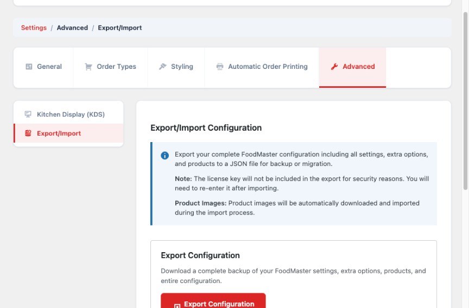Go to Automatic Order Printing tab
This screenshot has width=469, height=308.
pyautogui.click(x=262, y=68)
